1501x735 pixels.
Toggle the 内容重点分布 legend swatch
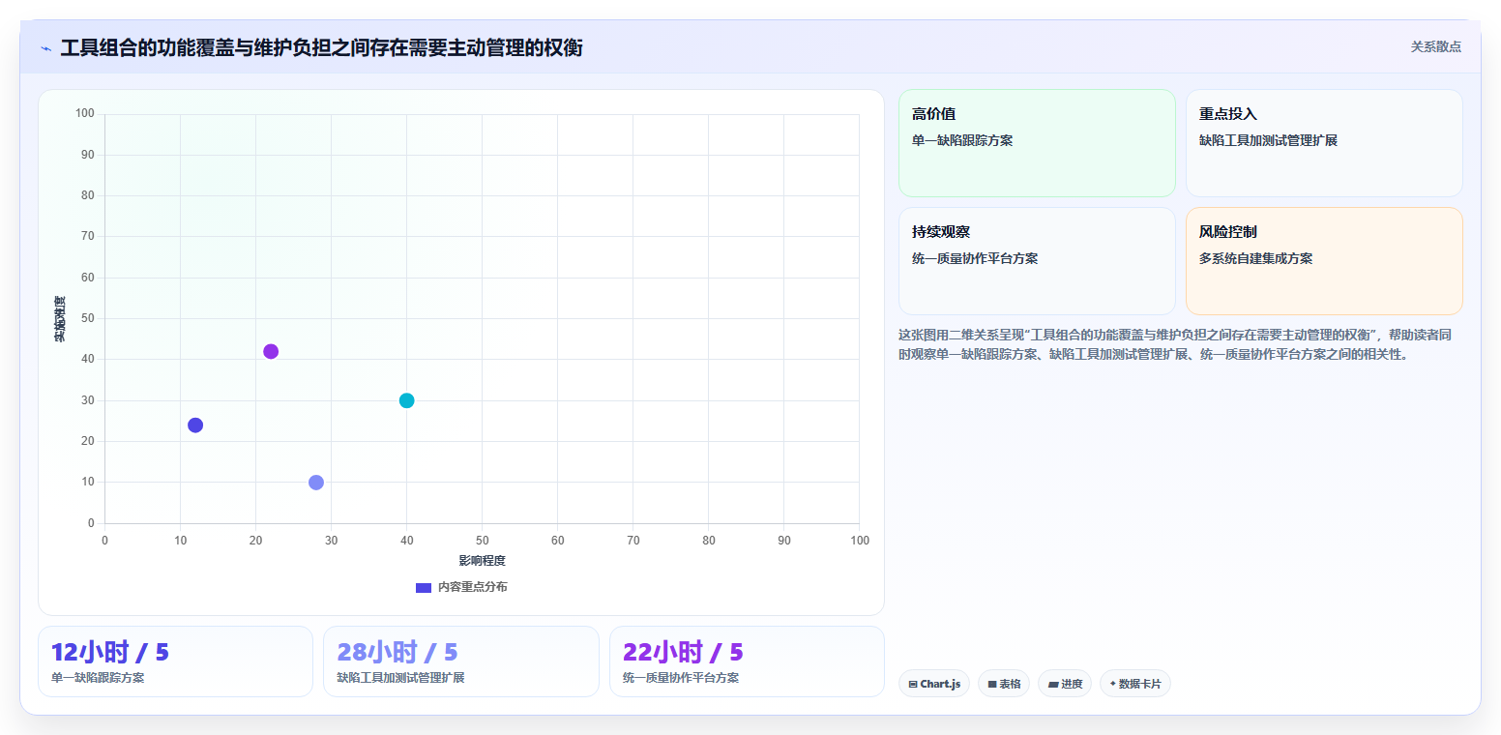tap(424, 587)
